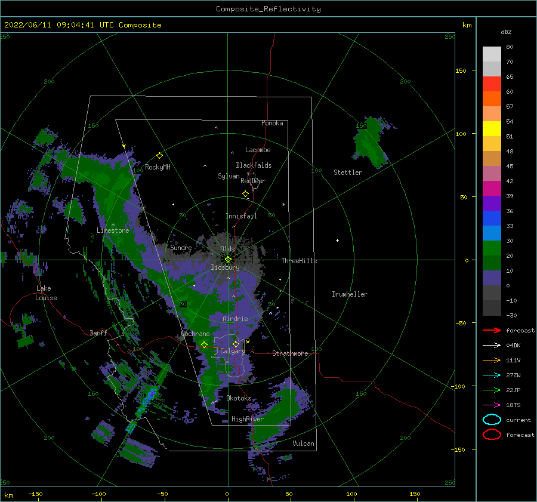537x502 pixels.
Task: Select the light grey 80 dBZ swatch
Action: [x=492, y=54]
